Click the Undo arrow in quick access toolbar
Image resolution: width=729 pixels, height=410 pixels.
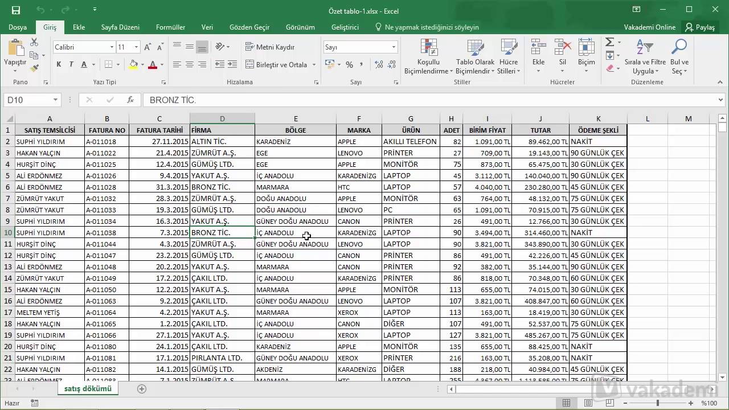(40, 10)
